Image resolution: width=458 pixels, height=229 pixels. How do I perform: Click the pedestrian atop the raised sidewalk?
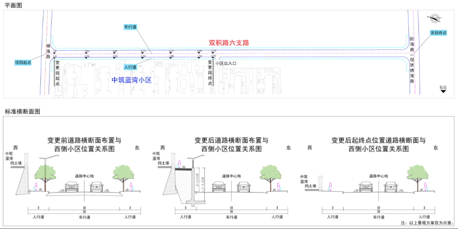(x=179, y=163)
